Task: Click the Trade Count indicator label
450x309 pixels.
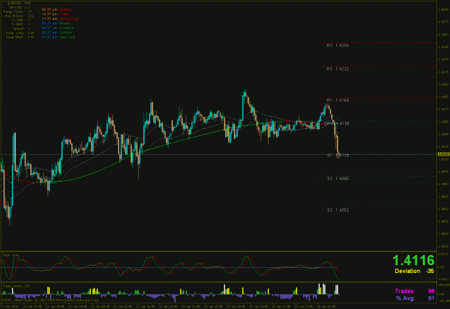Action: 16,286
